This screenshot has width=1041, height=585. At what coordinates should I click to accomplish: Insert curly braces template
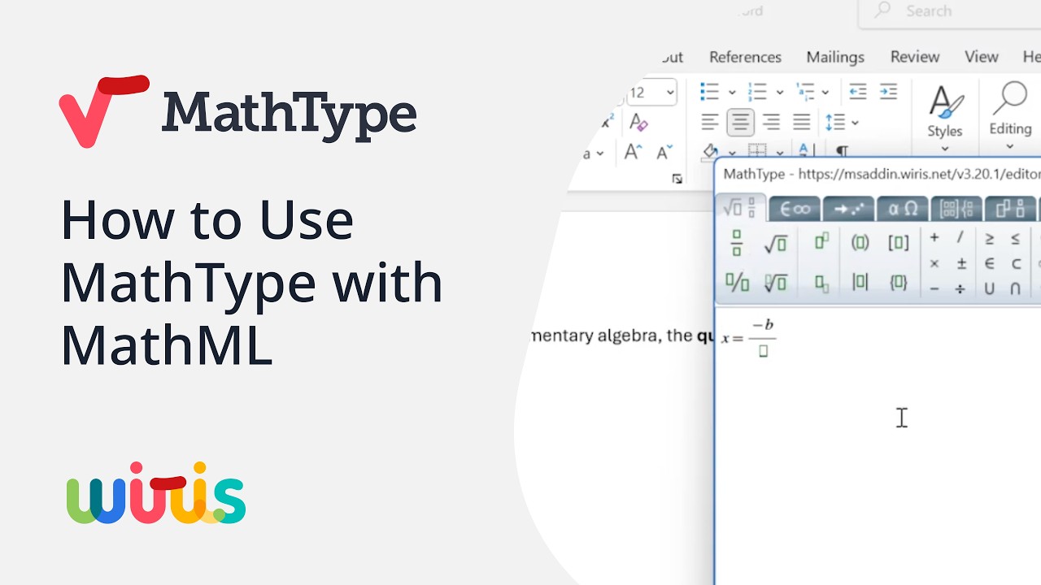coord(898,283)
